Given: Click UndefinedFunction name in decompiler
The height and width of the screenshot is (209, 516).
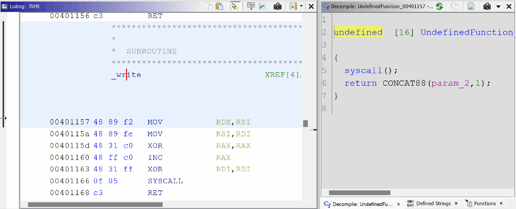Looking at the screenshot, I should click(466, 32).
